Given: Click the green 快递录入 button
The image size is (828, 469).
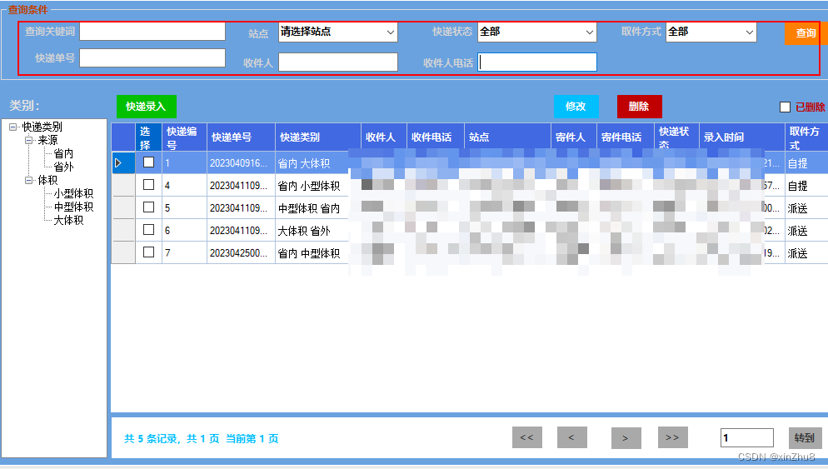Looking at the screenshot, I should pyautogui.click(x=147, y=106).
